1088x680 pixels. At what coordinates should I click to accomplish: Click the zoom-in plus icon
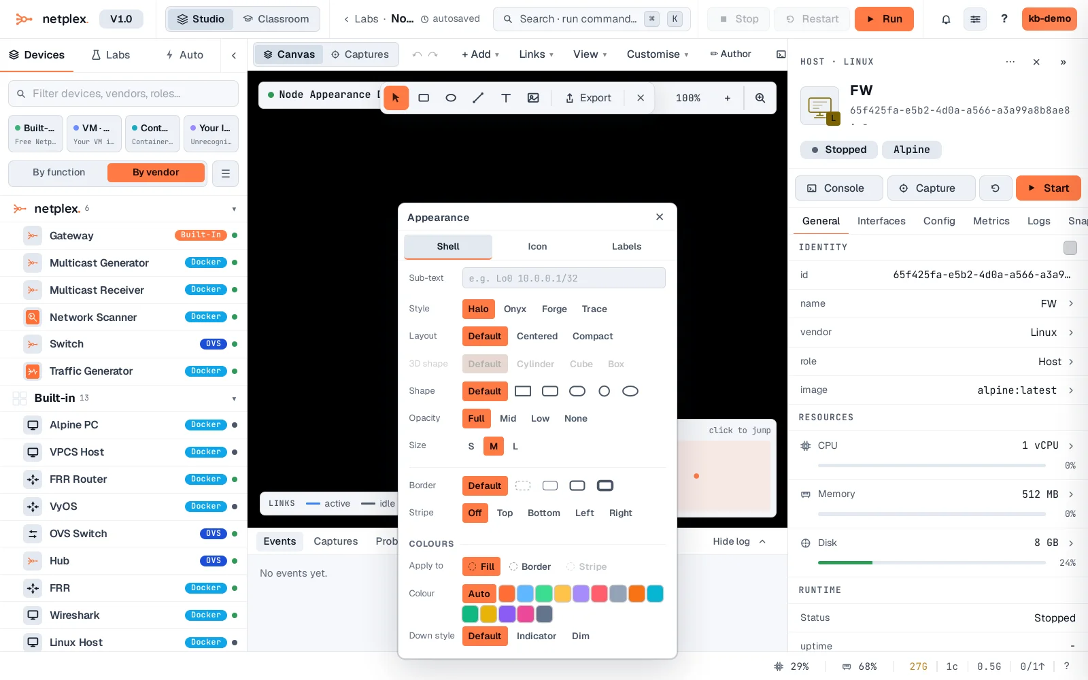[727, 98]
